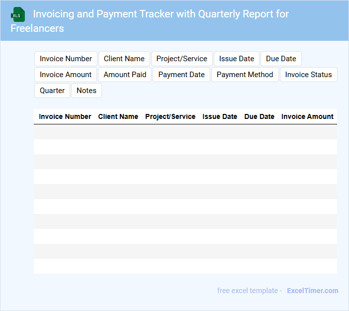349x311 pixels.
Task: Click the Client Name column header
Action: 118,116
